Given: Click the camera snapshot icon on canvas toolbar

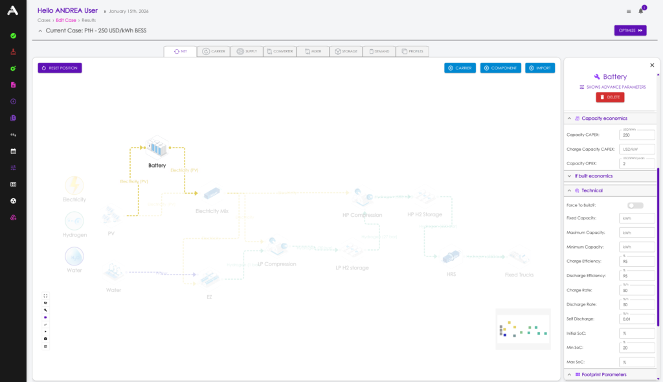Looking at the screenshot, I should [x=45, y=339].
